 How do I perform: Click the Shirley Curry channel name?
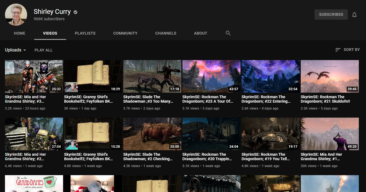pyautogui.click(x=52, y=12)
